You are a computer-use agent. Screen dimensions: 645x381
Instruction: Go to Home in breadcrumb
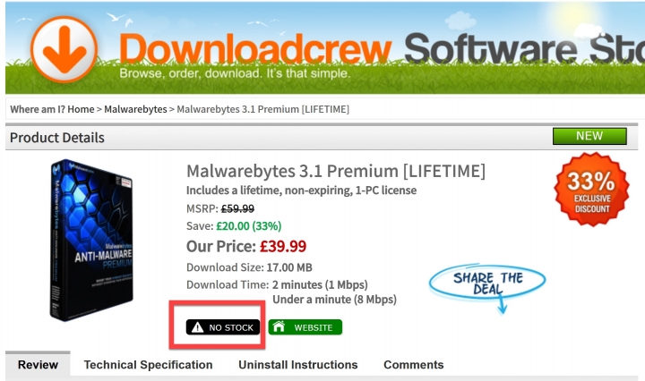click(x=81, y=109)
